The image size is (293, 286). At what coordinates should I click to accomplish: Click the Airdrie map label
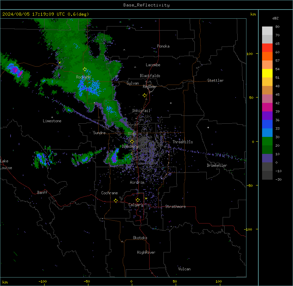[x=137, y=182]
